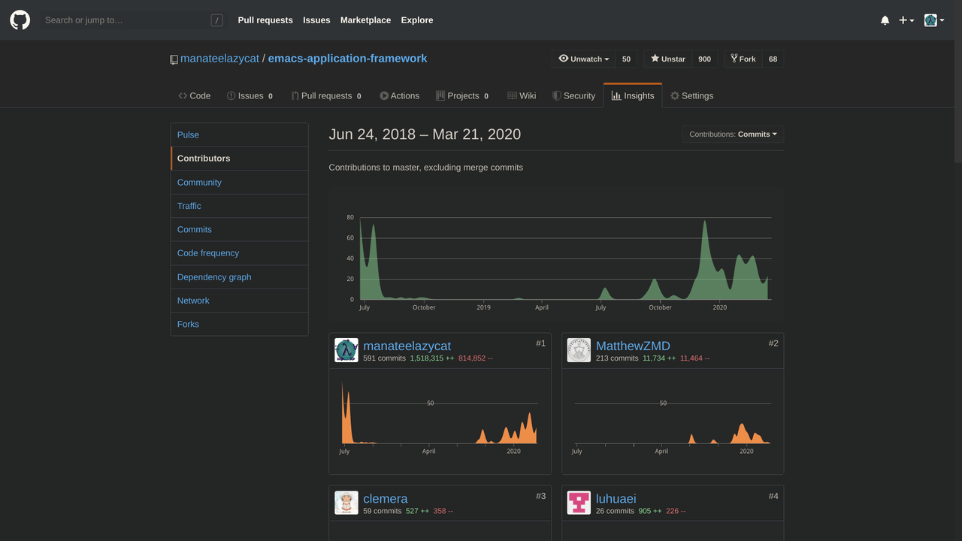The height and width of the screenshot is (541, 962).
Task: Open the Unwatch dropdown
Action: pos(584,59)
